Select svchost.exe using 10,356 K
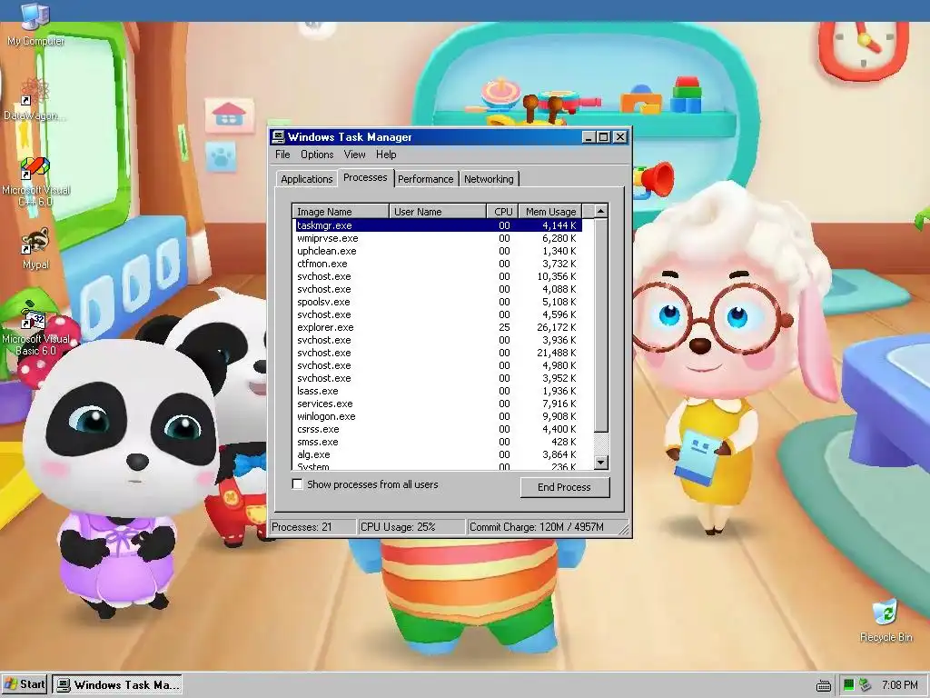930x698 pixels. (438, 276)
